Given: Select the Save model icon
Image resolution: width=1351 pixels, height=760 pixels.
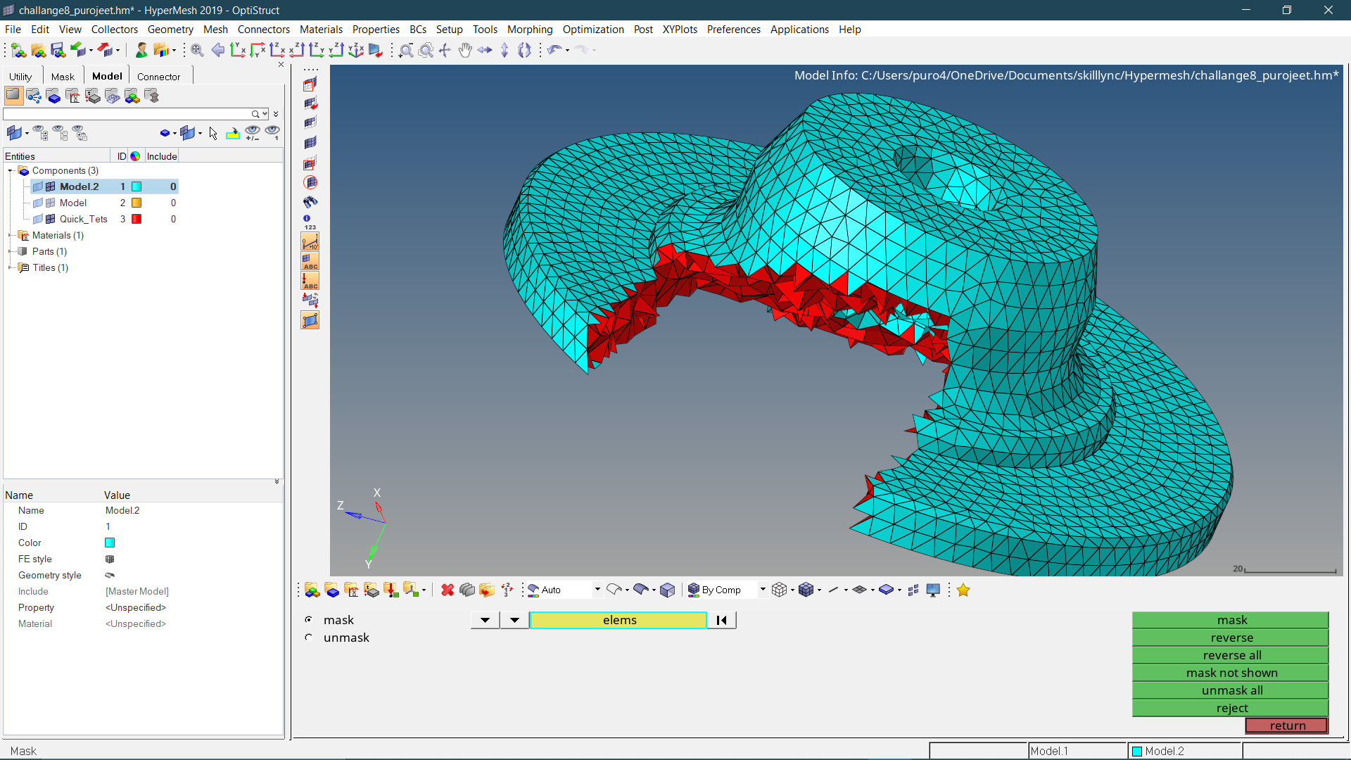Looking at the screenshot, I should coord(58,49).
